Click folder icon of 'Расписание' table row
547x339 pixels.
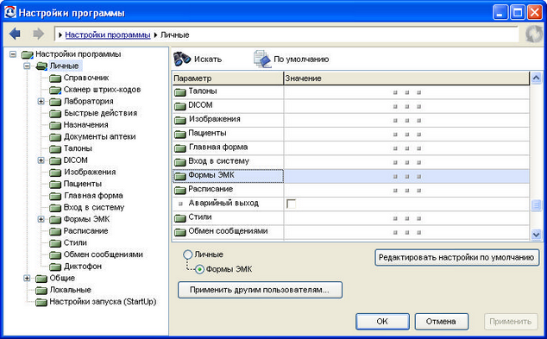(180, 190)
